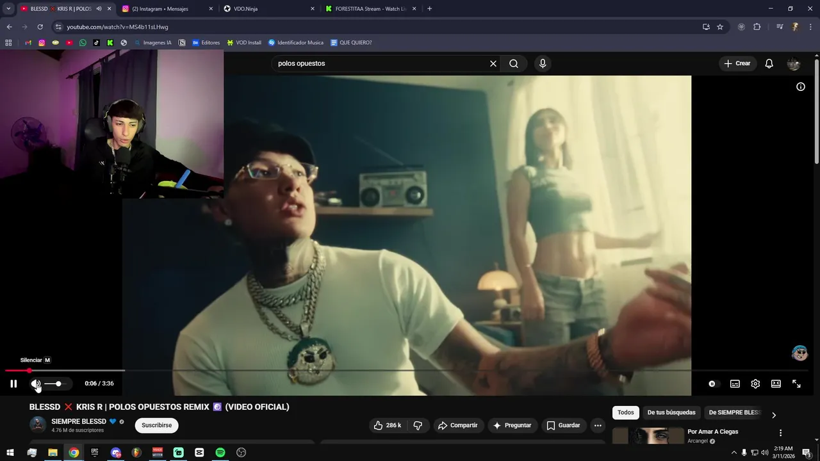Toggle subtitles with the captions button
The image size is (820, 461).
[735, 384]
